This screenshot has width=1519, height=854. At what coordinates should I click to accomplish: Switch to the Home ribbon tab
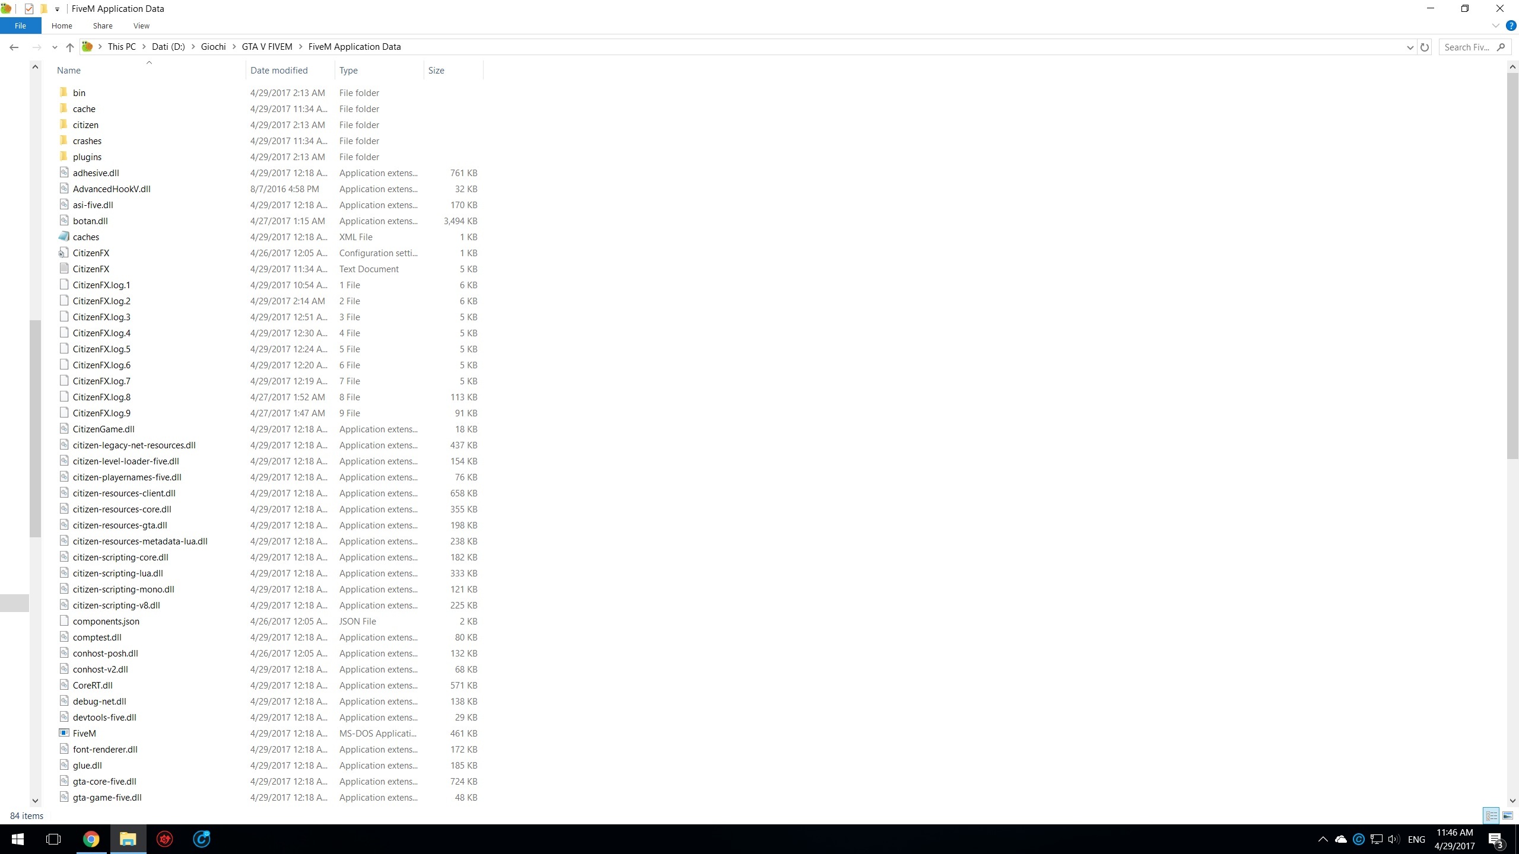62,26
